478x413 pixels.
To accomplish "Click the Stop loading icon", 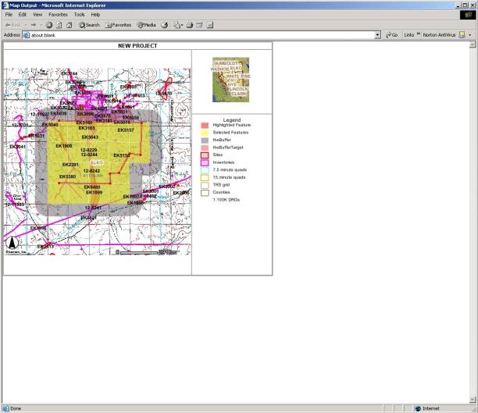I will [49, 25].
